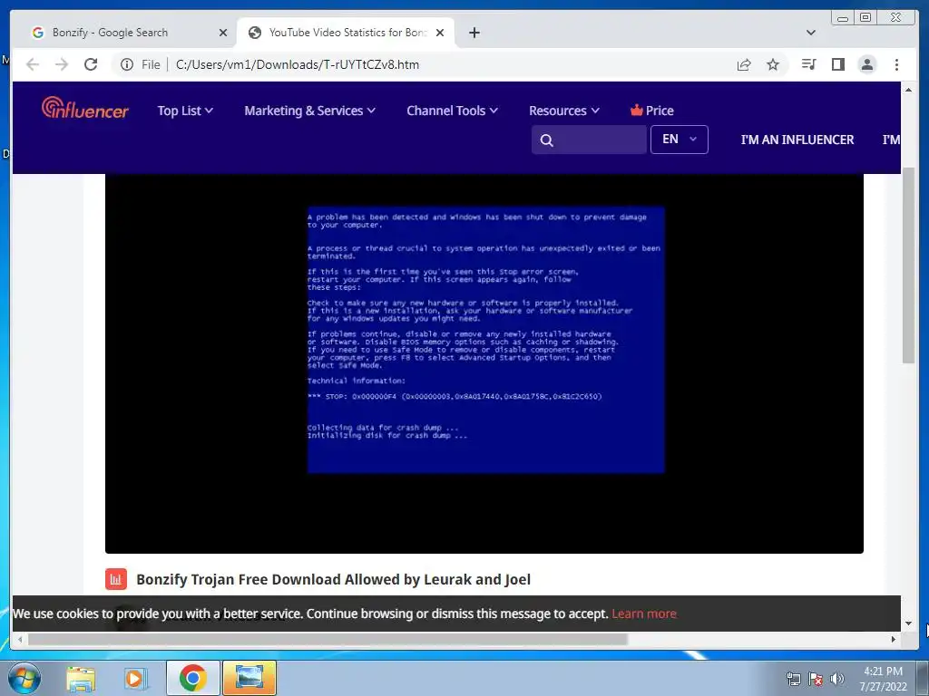Image resolution: width=929 pixels, height=696 pixels.
Task: Share this page via the share icon
Action: [x=744, y=64]
